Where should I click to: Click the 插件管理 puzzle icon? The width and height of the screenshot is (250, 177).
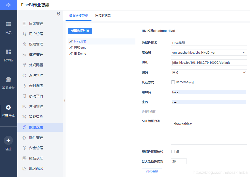(24, 138)
